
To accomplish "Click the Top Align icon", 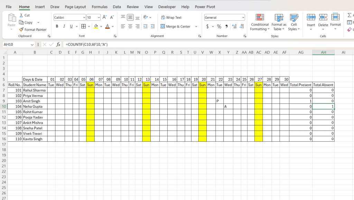I will click(123, 17).
